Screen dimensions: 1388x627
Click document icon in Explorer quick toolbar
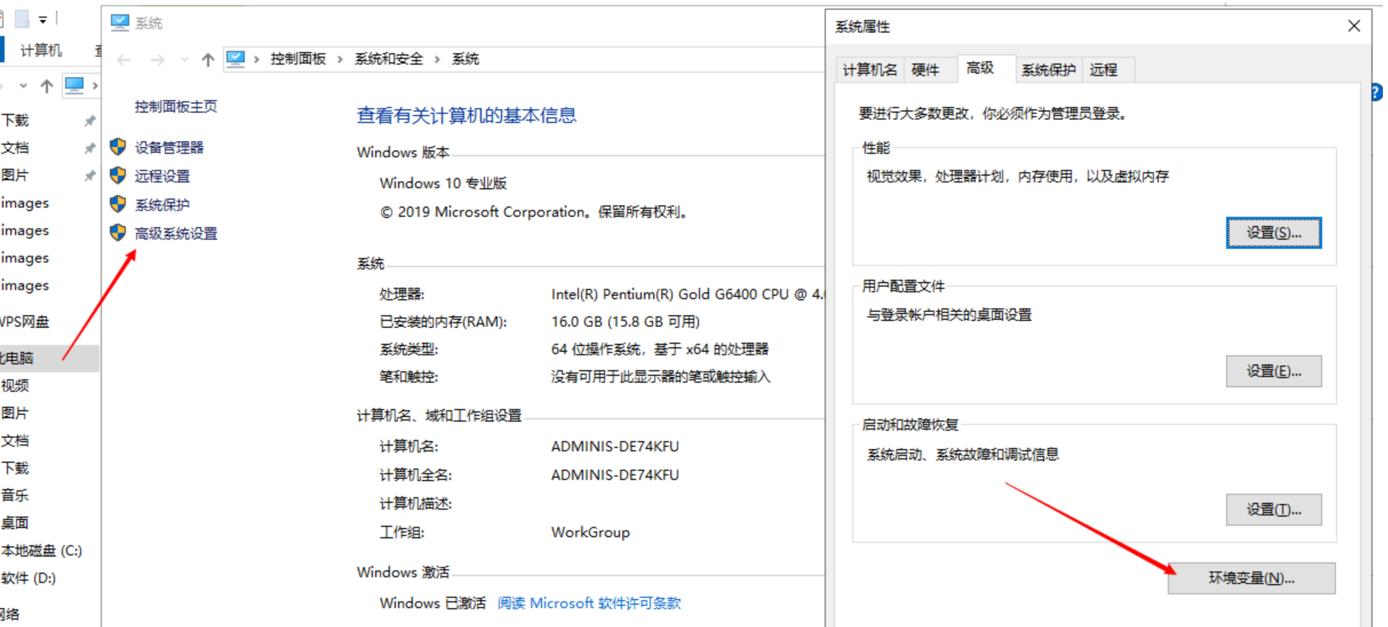click(x=22, y=19)
